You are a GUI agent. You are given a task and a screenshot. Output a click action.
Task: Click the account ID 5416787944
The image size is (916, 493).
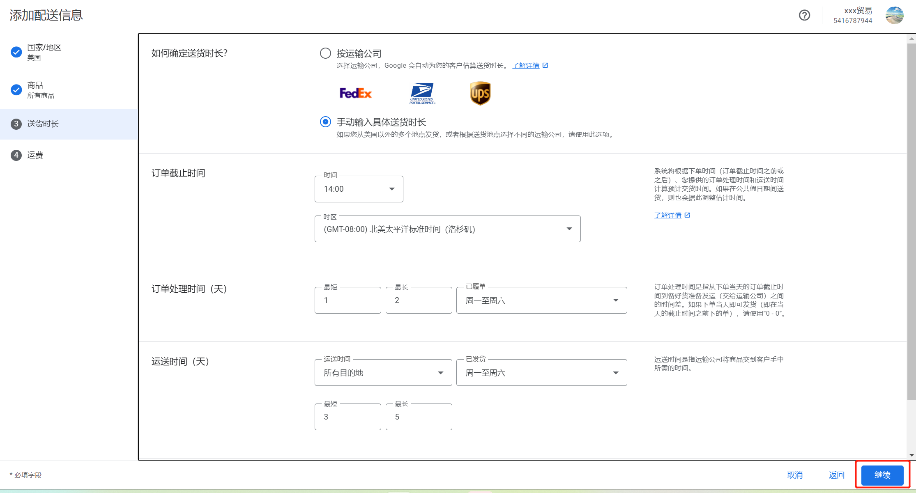pos(853,21)
